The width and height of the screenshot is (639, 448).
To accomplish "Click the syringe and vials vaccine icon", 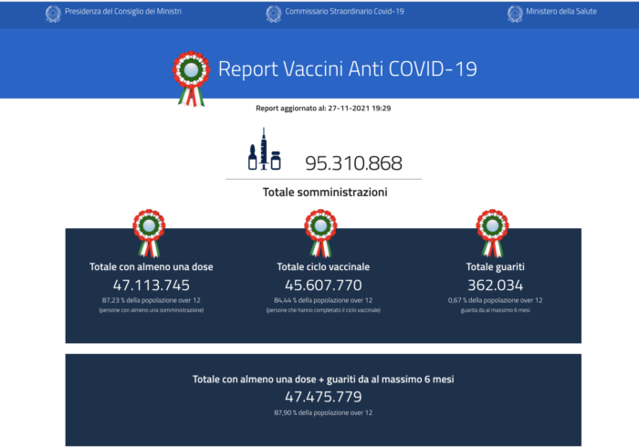I will point(265,151).
